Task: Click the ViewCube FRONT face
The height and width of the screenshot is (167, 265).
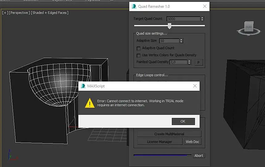Action: pyautogui.click(x=249, y=27)
